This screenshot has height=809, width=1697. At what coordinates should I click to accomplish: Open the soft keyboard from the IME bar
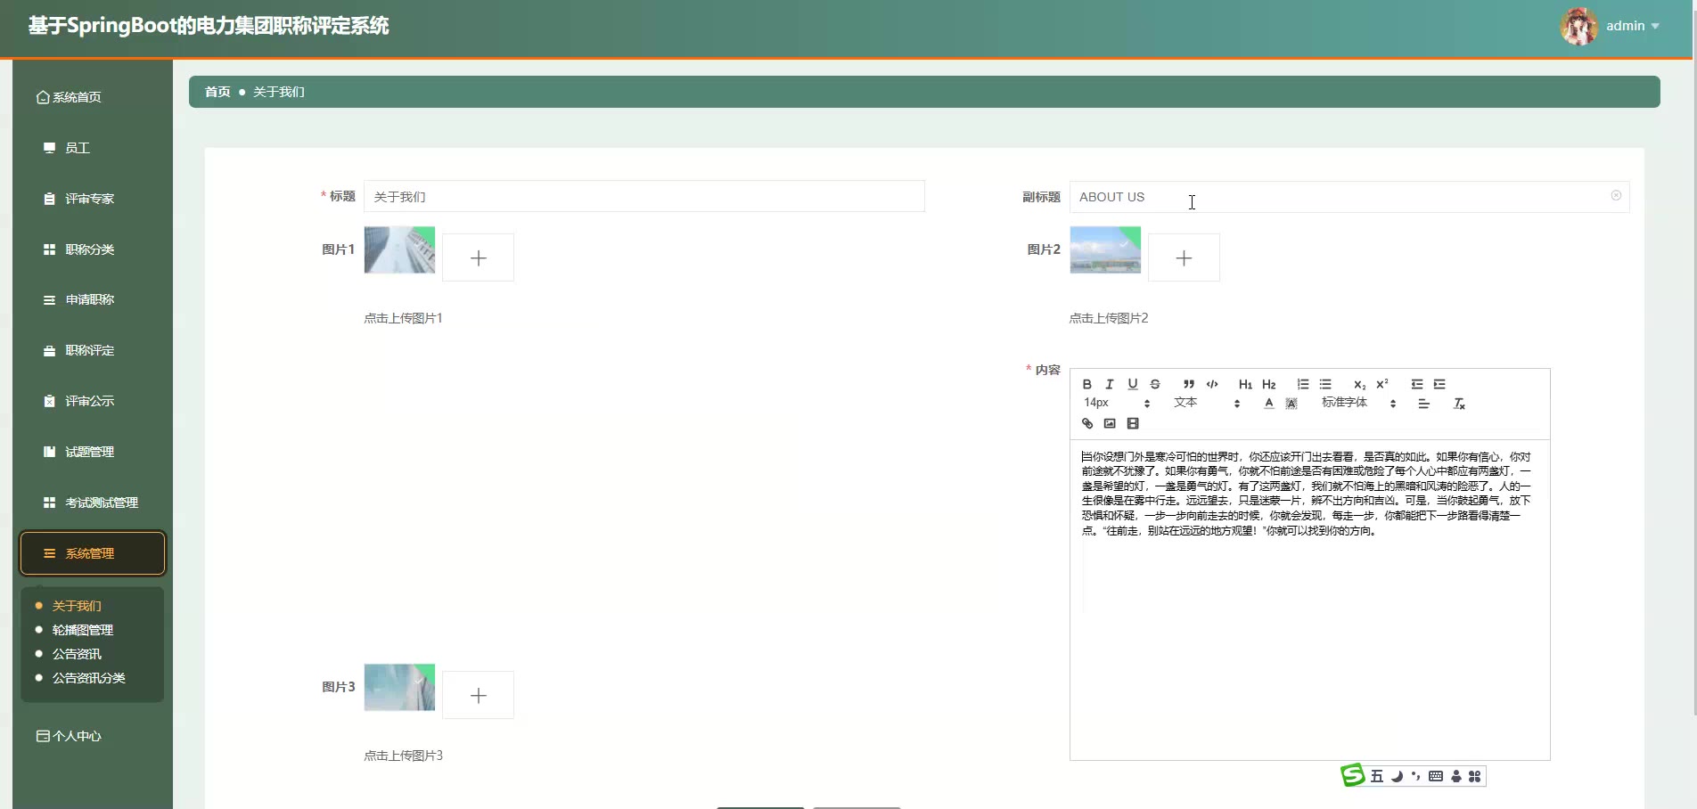click(1435, 776)
